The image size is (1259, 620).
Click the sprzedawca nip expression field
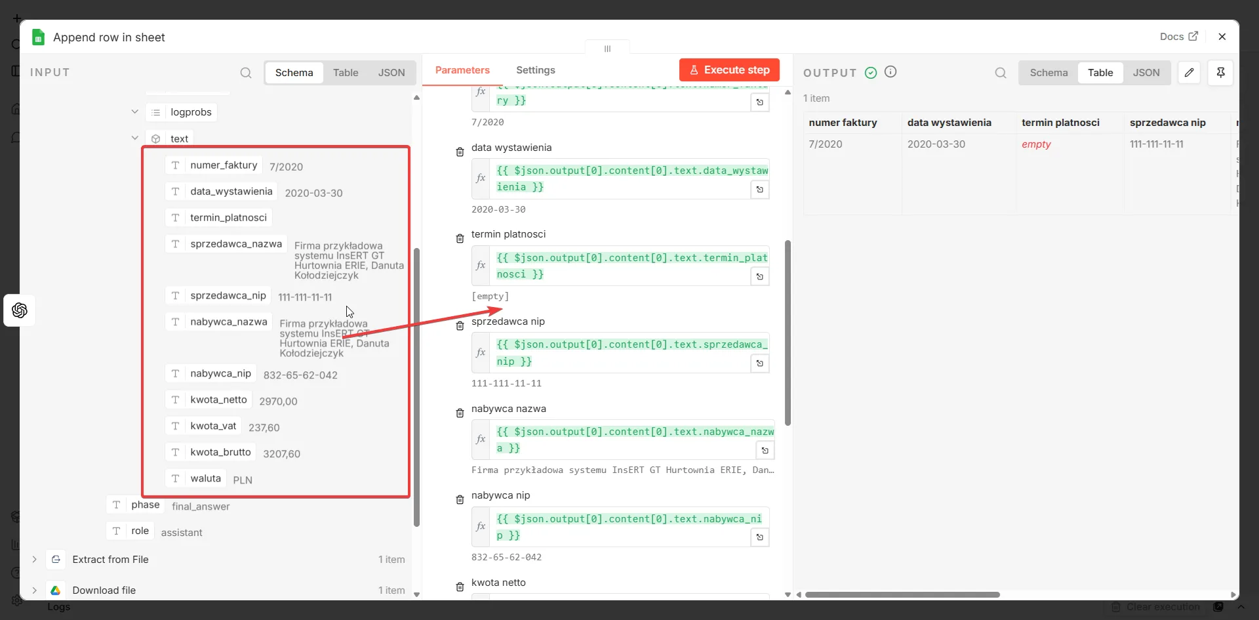pos(620,353)
